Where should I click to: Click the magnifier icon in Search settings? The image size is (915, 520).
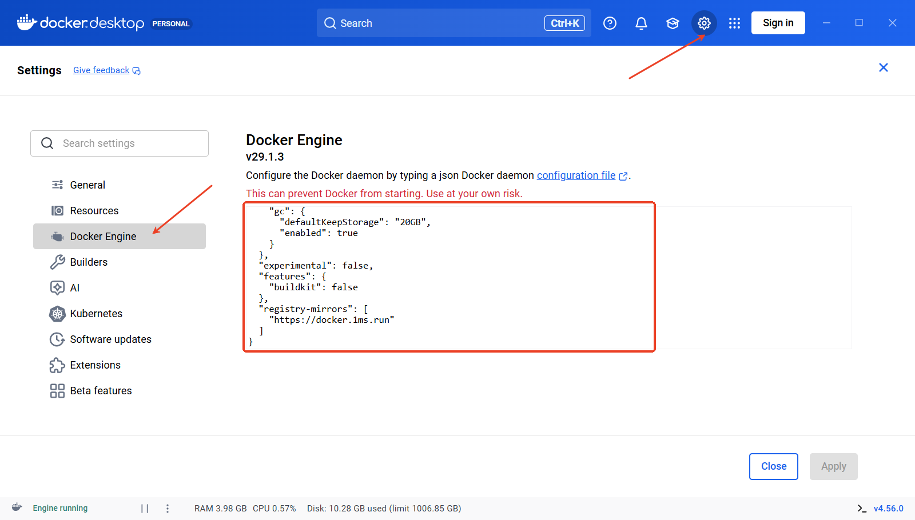pyautogui.click(x=47, y=143)
